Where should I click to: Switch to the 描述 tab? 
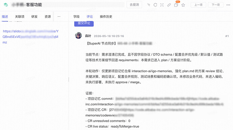5,17
